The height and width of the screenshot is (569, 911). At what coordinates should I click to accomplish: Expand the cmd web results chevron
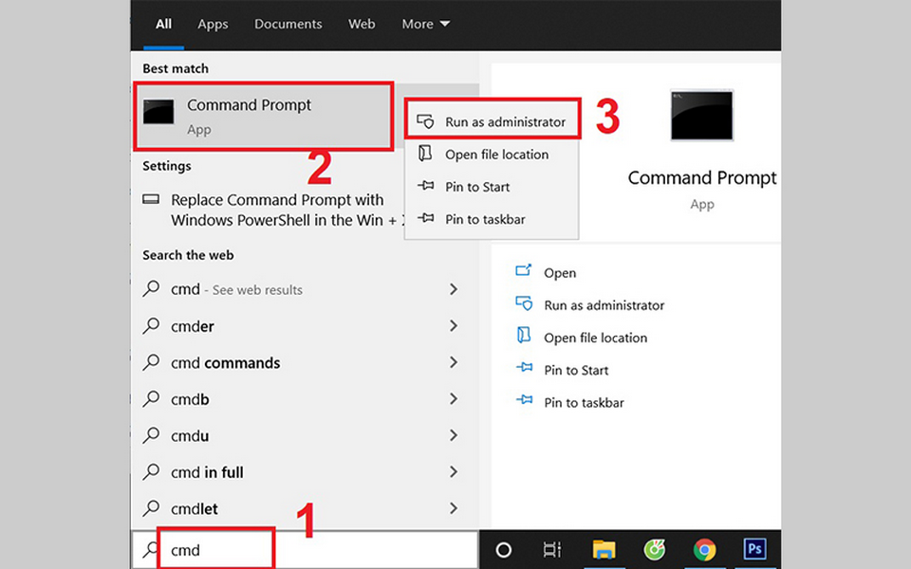coord(454,289)
